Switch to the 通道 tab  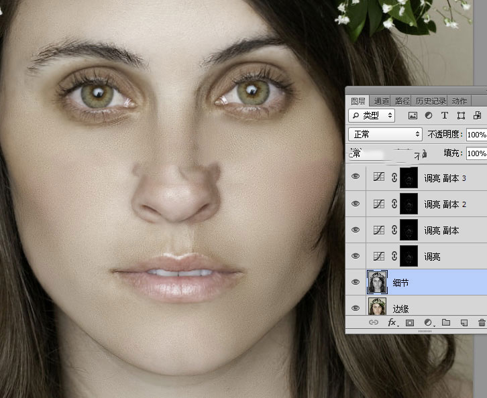[x=382, y=101]
